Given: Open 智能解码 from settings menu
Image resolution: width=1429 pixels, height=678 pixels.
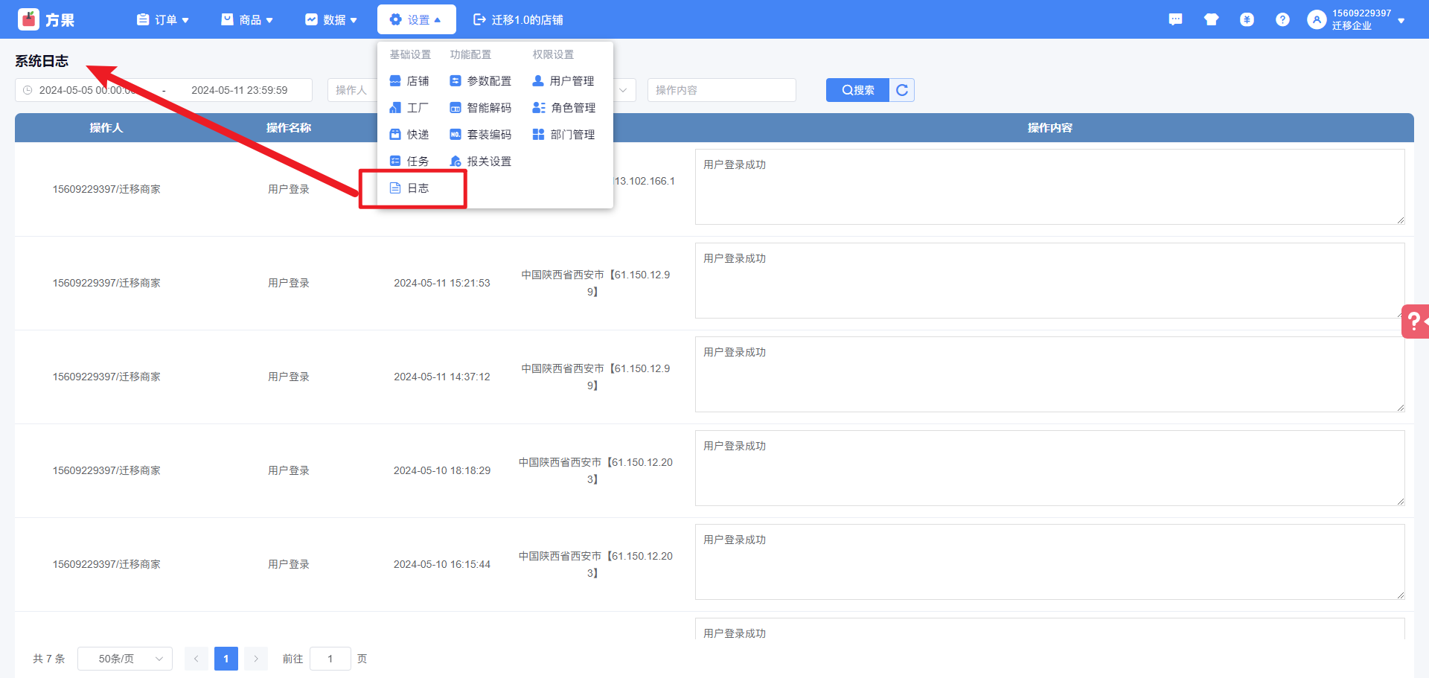Looking at the screenshot, I should (x=481, y=108).
